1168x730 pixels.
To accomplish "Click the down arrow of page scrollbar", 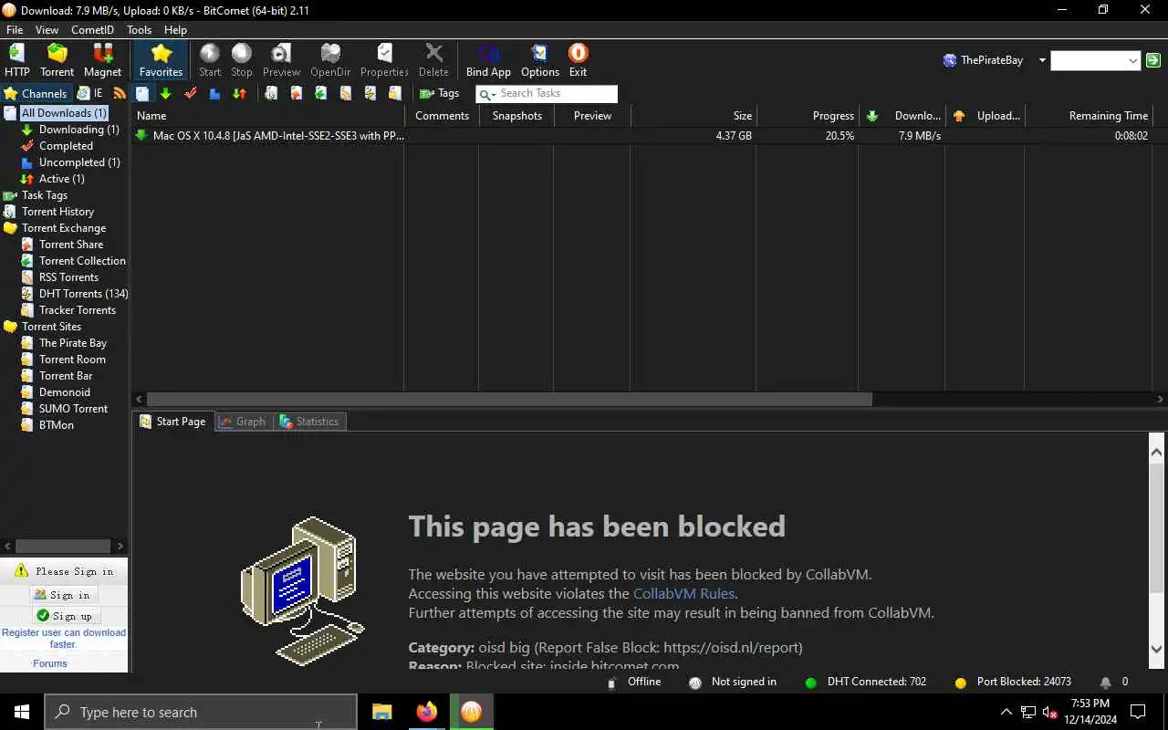I will click(1157, 649).
